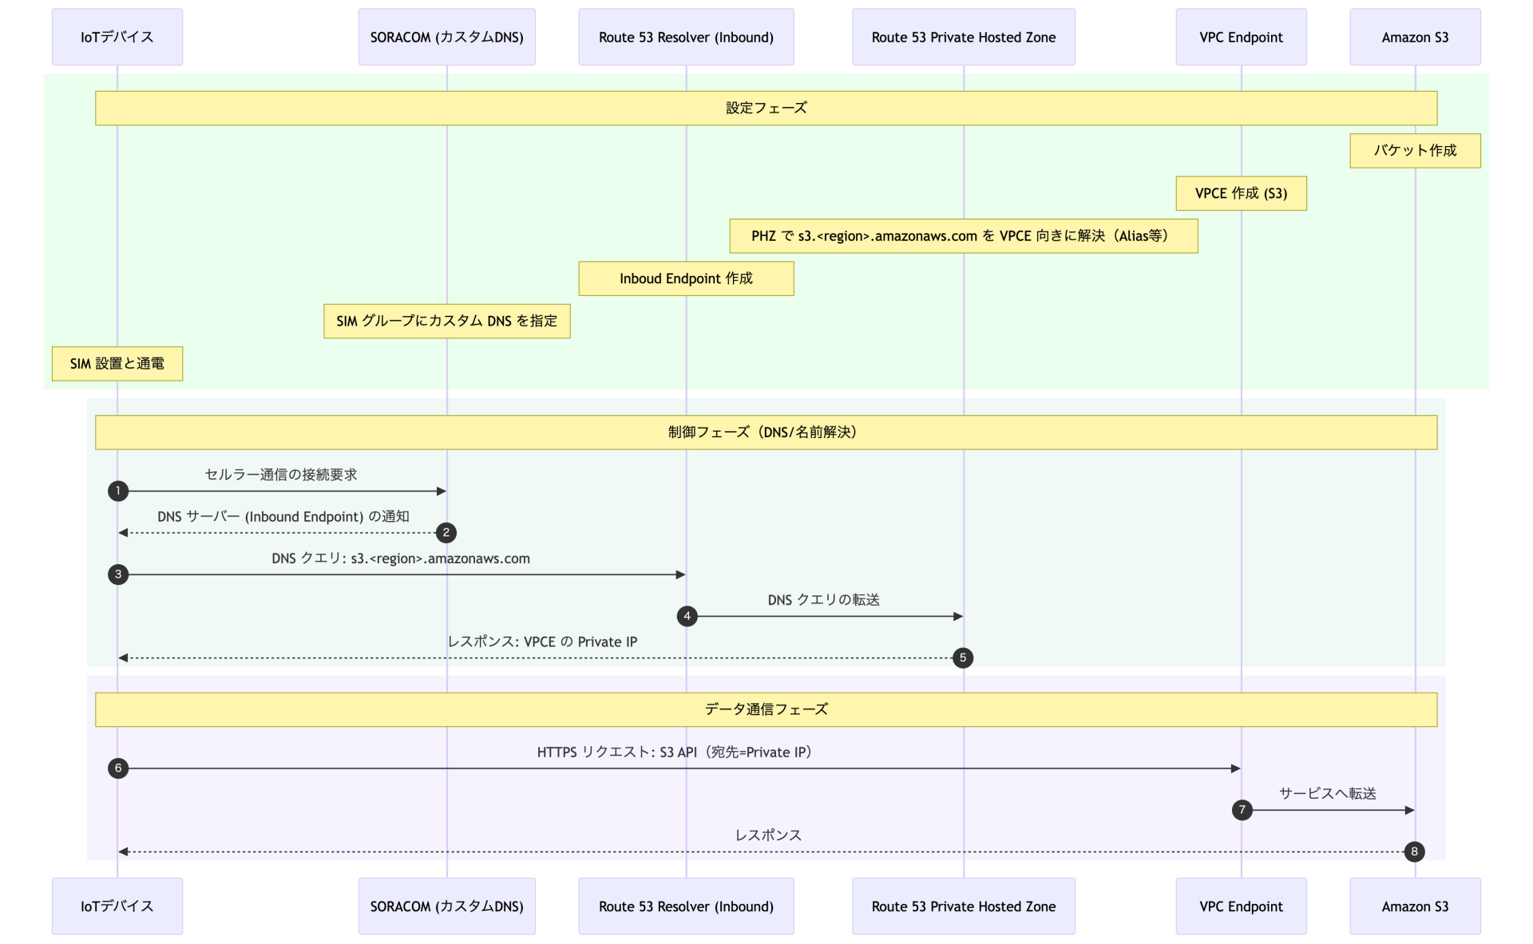Click circle 7 next to サービスへ転送

point(1241,809)
